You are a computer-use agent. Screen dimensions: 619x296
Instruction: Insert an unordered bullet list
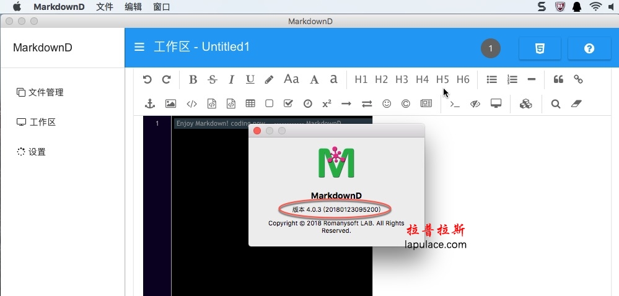(491, 79)
